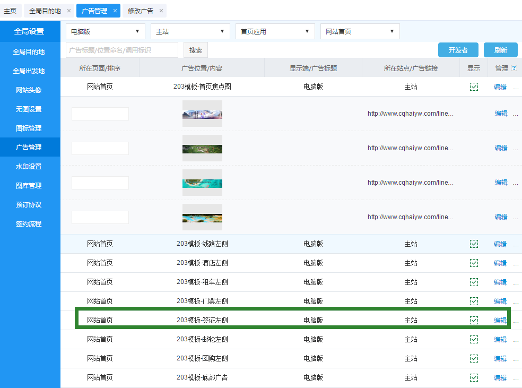This screenshot has height=388, width=522.
Task: Click the help question mark beside 管理 header
Action: (x=514, y=68)
